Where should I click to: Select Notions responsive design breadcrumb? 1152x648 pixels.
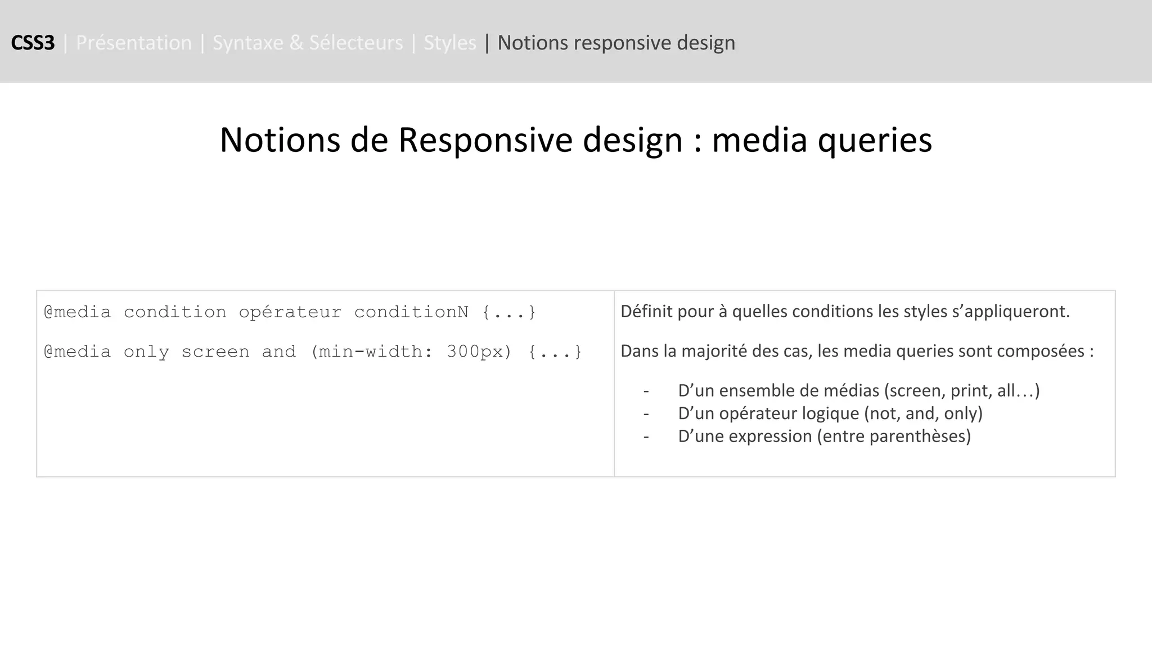pyautogui.click(x=616, y=43)
